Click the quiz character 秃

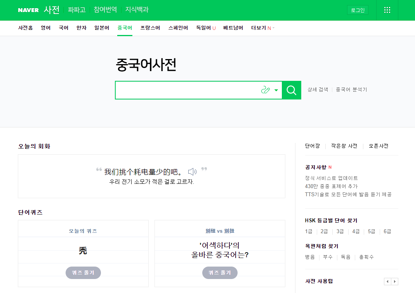click(83, 250)
